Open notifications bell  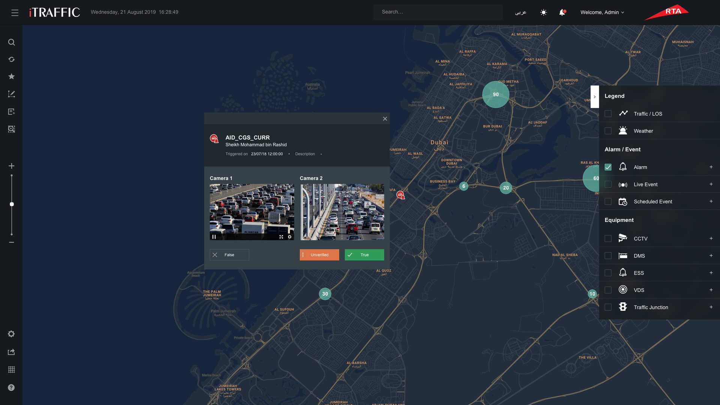pos(562,12)
